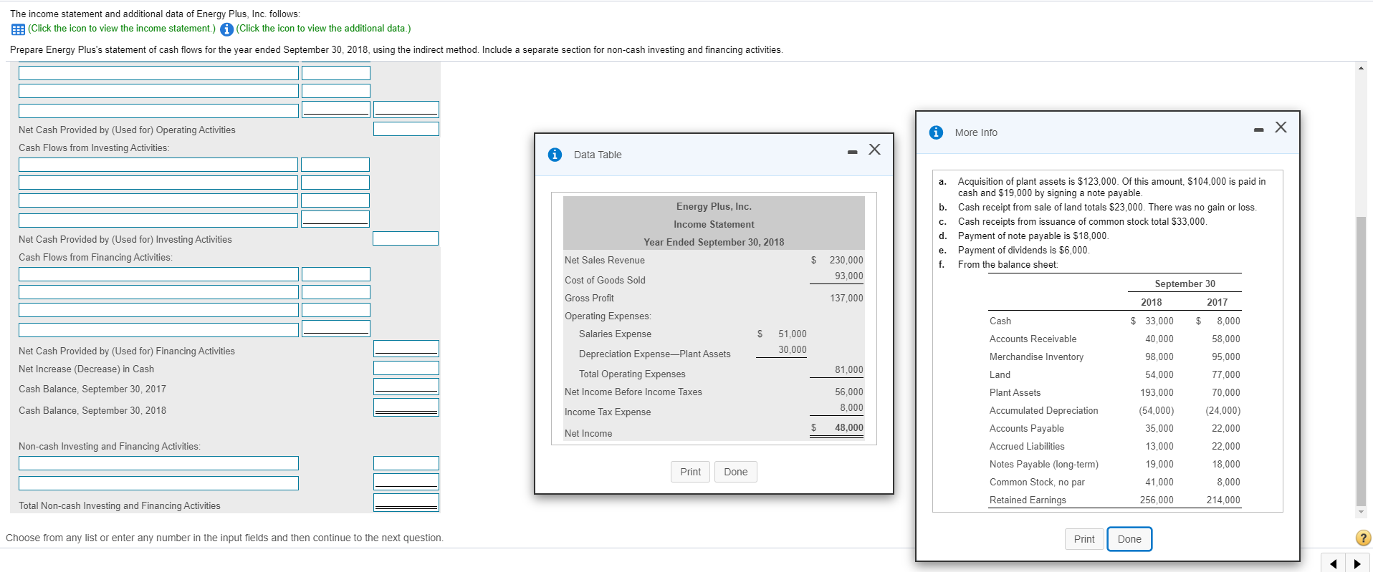Click the Non-cash Investing and Financing Activities heading
This screenshot has height=572, width=1373.
pyautogui.click(x=110, y=446)
